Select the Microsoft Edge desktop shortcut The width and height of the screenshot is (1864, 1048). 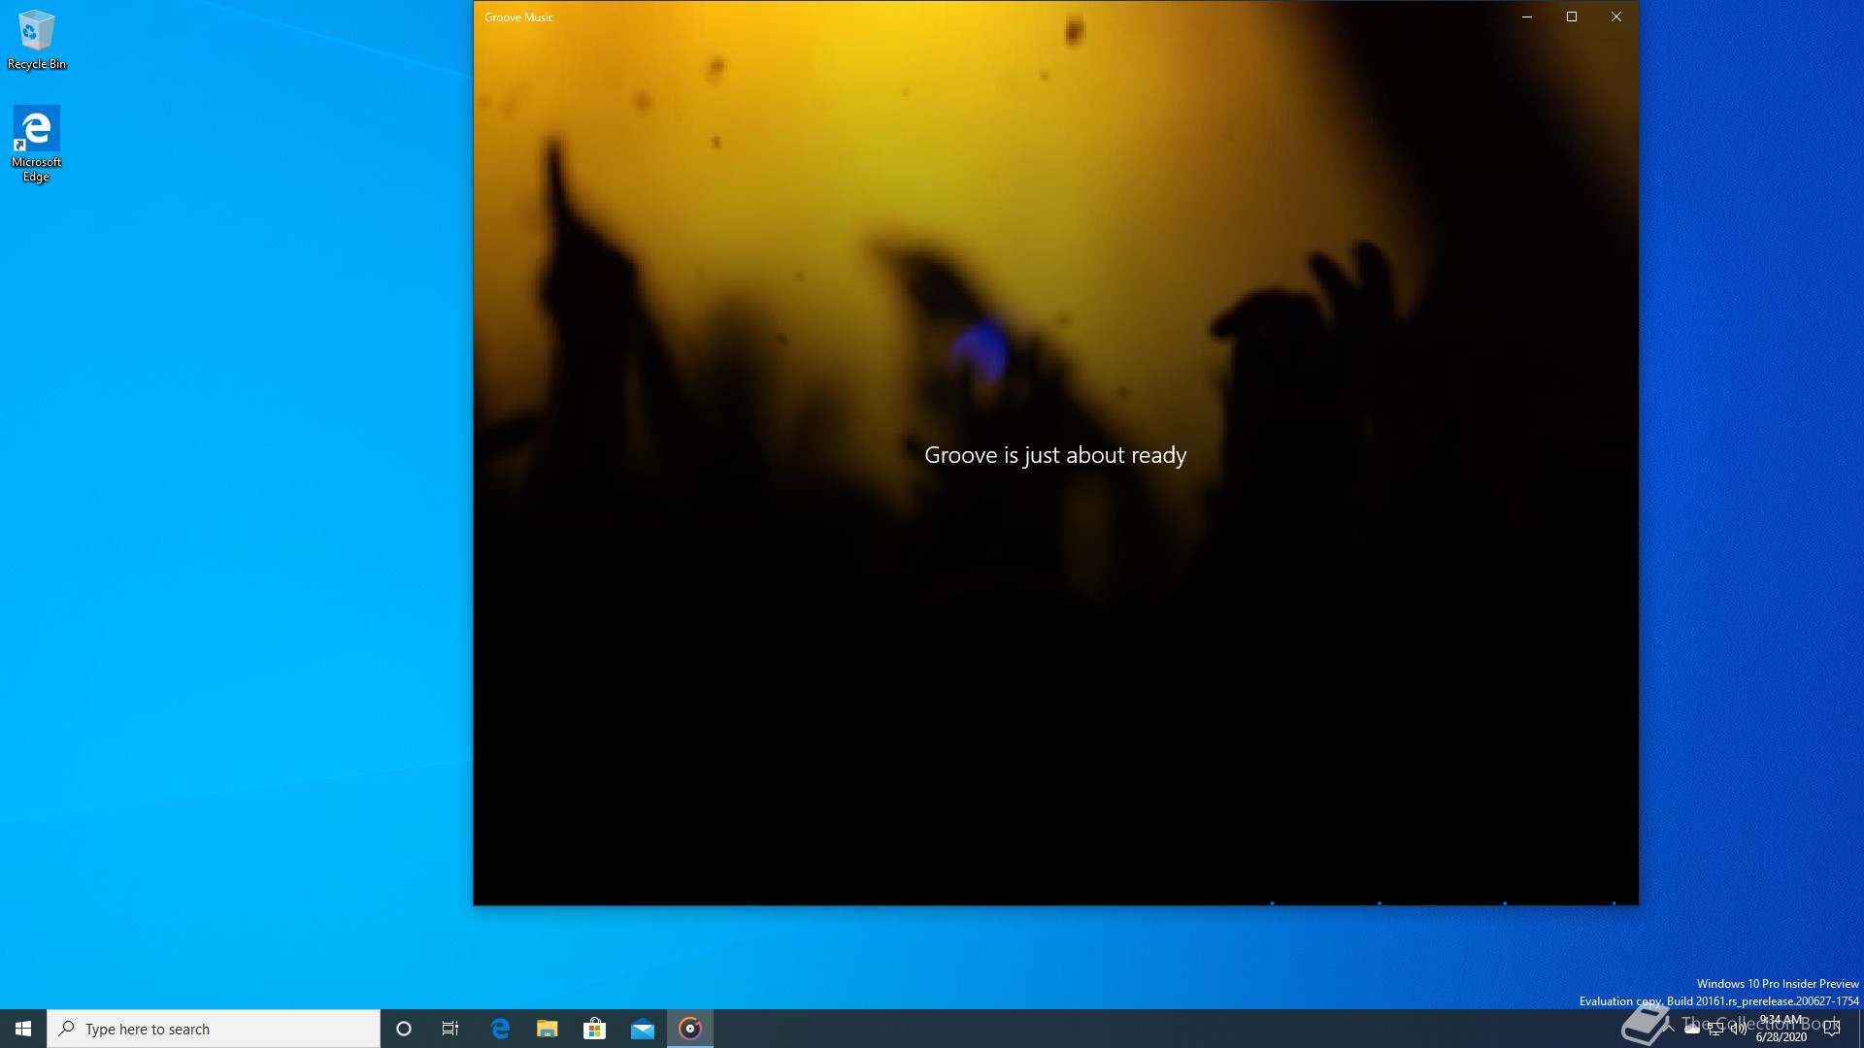click(x=36, y=144)
